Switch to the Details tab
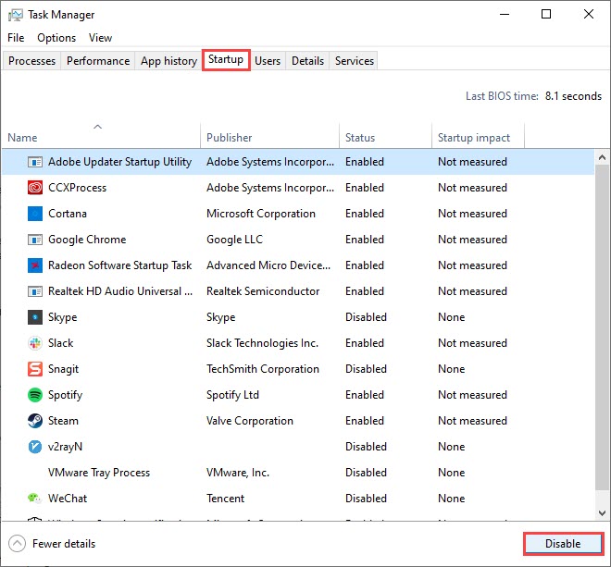611x567 pixels. pos(308,61)
